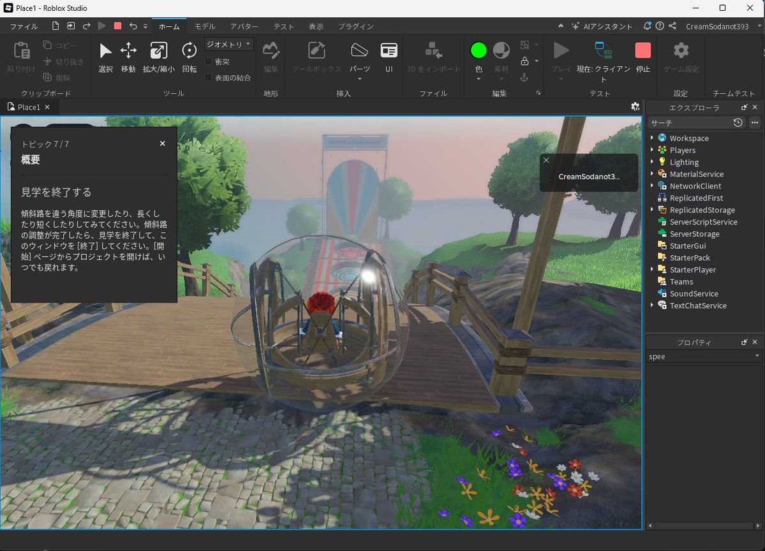The image size is (765, 551).
Task: Click explorer search history clock icon
Action: (x=738, y=122)
